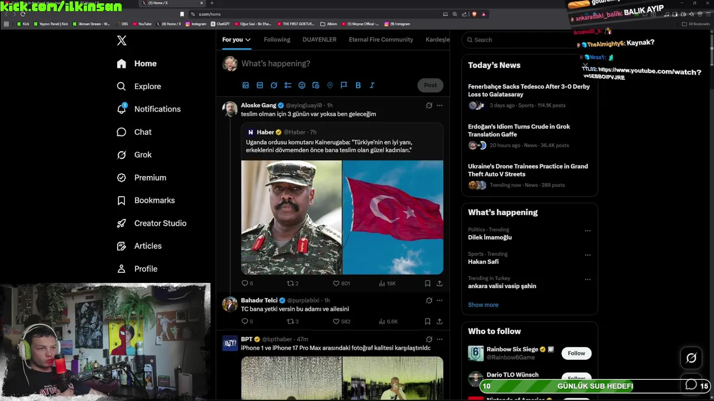This screenshot has height=401, width=714.
Task: Repost the Aloske Gang post
Action: (292, 283)
